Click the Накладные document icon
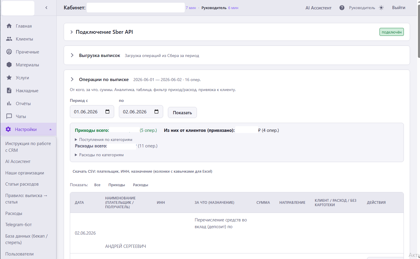The width and height of the screenshot is (420, 259). tap(9, 90)
